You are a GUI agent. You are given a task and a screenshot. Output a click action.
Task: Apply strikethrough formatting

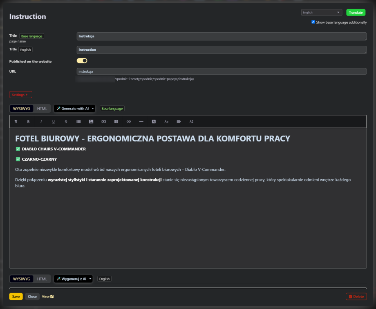(x=66, y=122)
